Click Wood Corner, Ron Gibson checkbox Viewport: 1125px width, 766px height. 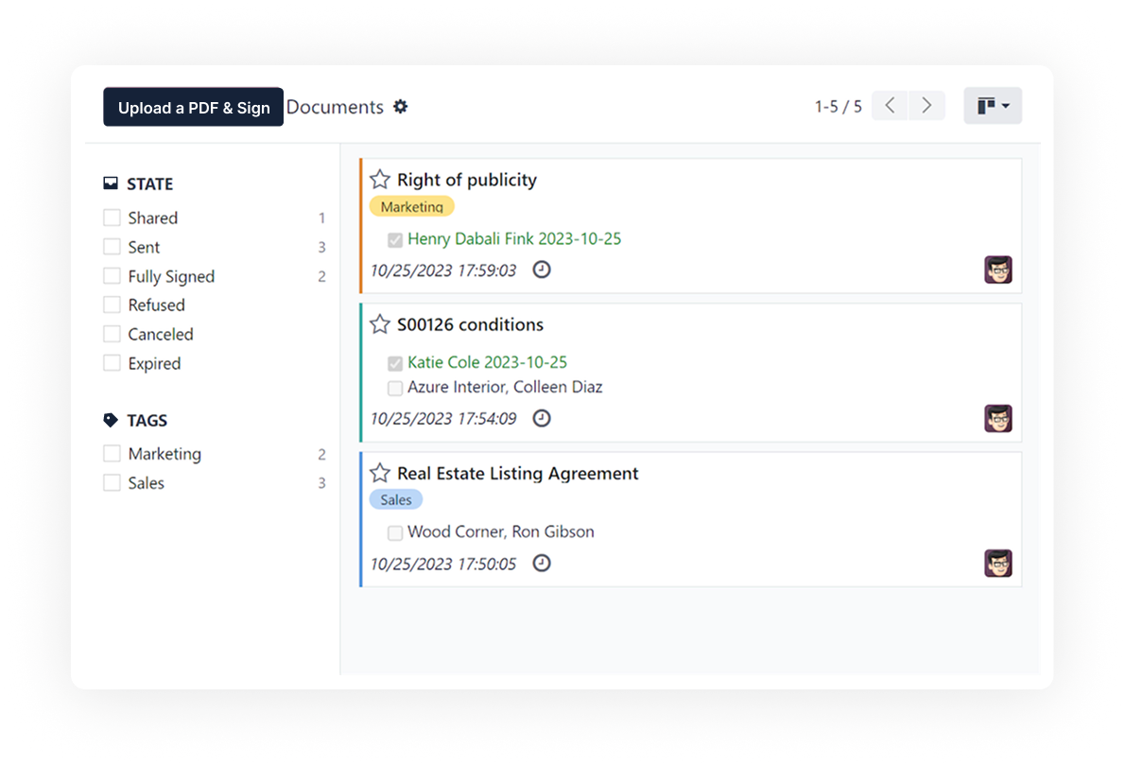pyautogui.click(x=394, y=532)
